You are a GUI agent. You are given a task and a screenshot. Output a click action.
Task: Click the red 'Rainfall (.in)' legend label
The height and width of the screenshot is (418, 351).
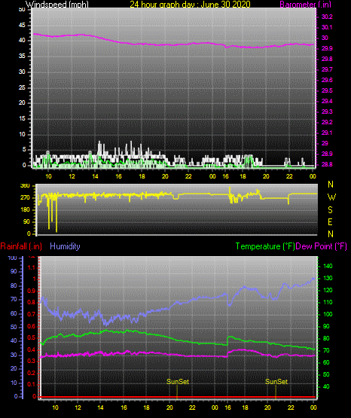pyautogui.click(x=21, y=246)
